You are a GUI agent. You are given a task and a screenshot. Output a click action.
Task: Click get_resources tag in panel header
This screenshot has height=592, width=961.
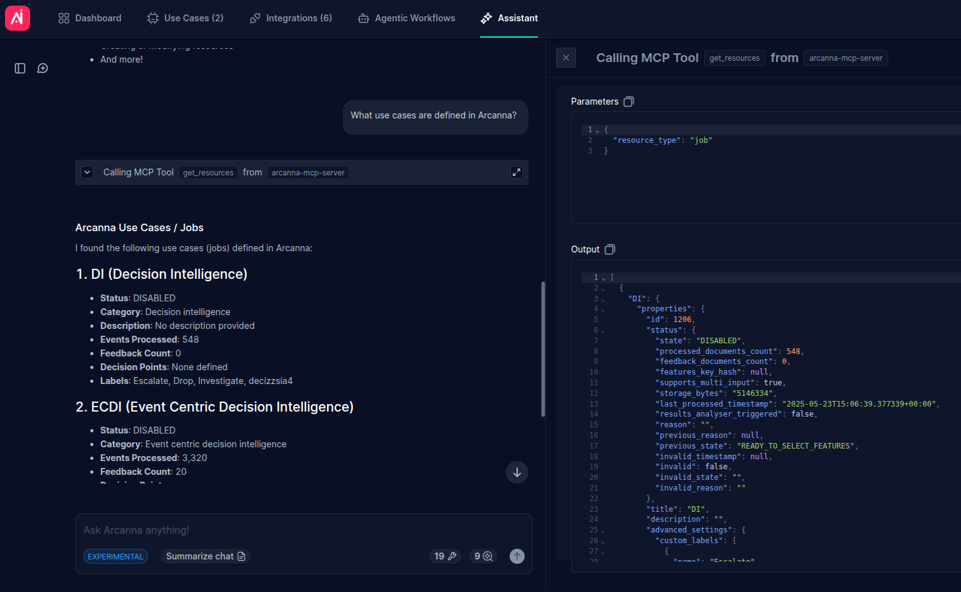[735, 58]
